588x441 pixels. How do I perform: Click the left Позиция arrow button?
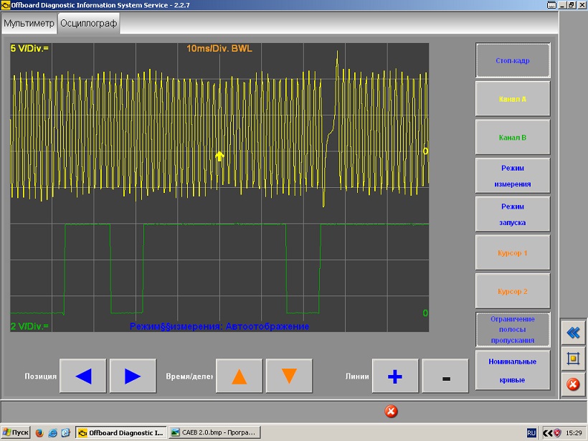pos(83,376)
